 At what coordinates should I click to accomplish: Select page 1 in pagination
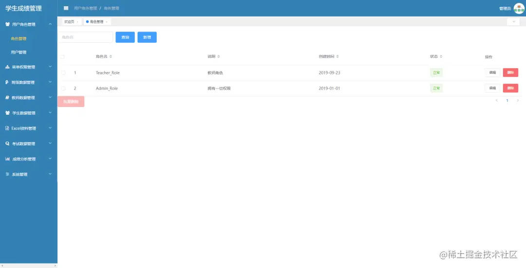click(x=507, y=101)
